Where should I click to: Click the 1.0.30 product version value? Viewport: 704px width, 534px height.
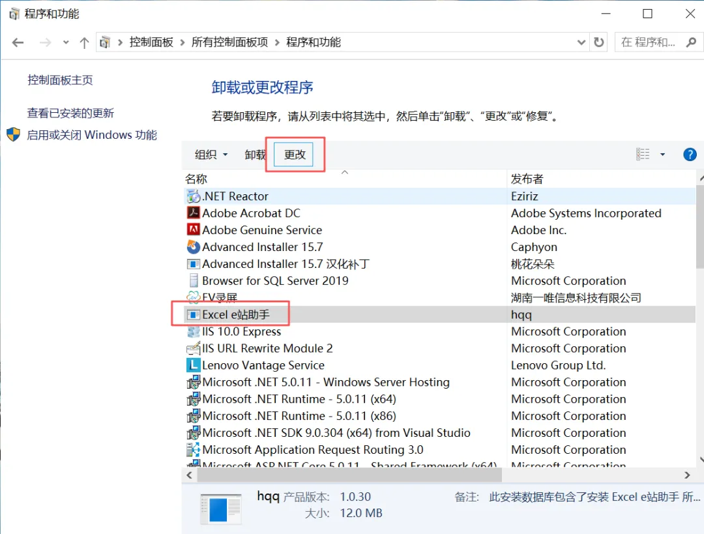(x=355, y=497)
